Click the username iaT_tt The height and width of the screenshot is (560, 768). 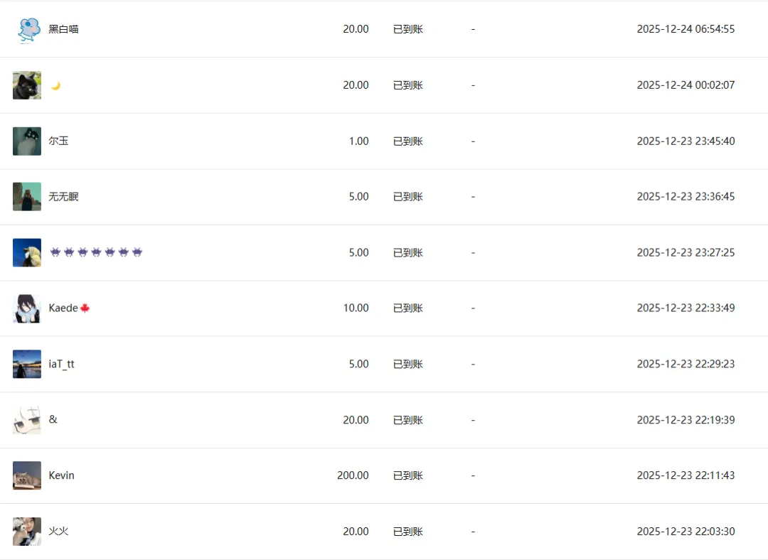61,364
